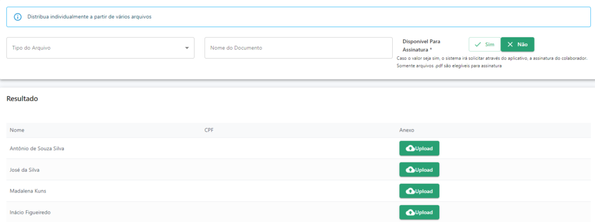The width and height of the screenshot is (595, 222).
Task: Click the Nome column header
Action: pyautogui.click(x=17, y=130)
